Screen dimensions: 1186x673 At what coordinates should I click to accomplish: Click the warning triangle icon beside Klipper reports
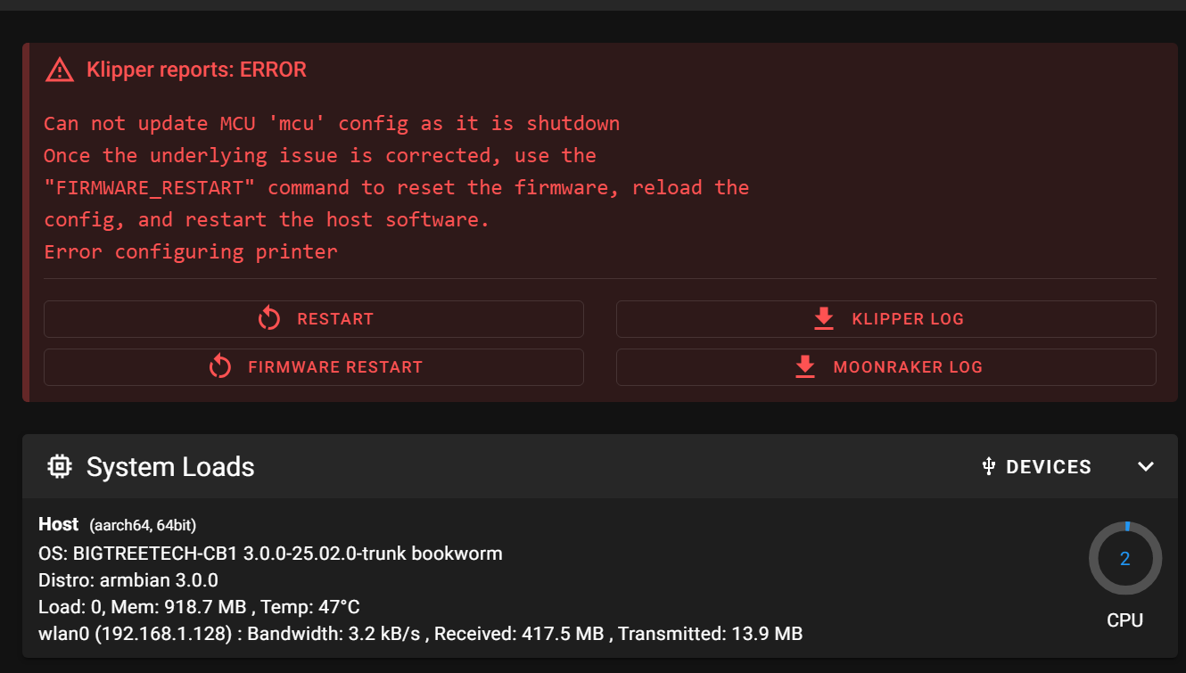[x=60, y=70]
